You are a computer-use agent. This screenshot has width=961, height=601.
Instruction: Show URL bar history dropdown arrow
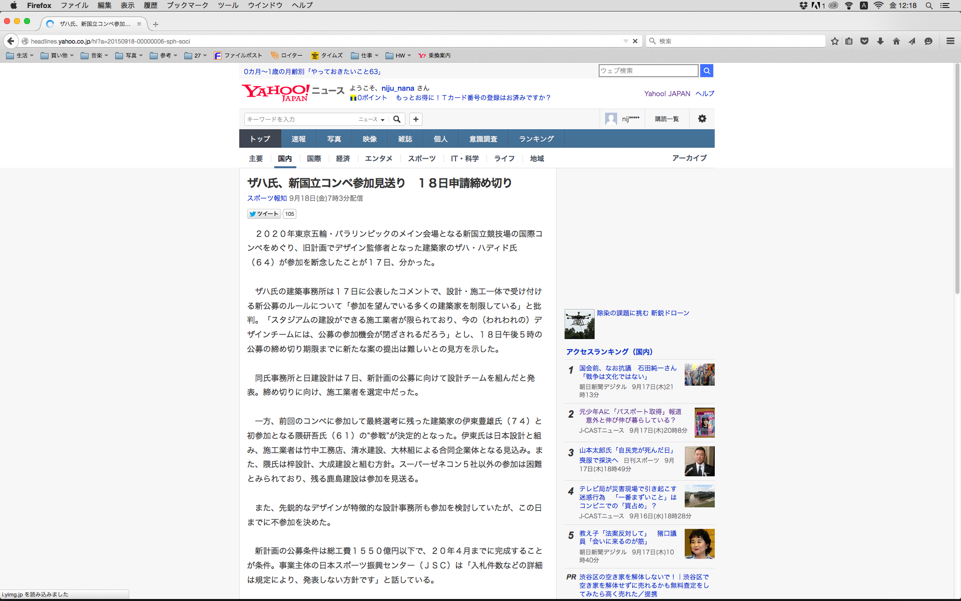pos(626,41)
